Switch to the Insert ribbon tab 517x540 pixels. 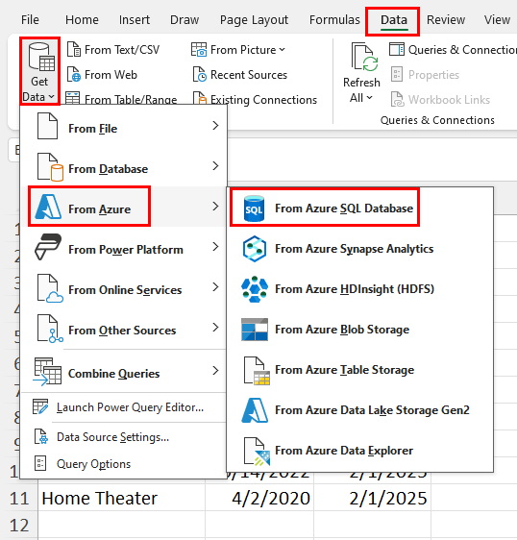tap(135, 20)
